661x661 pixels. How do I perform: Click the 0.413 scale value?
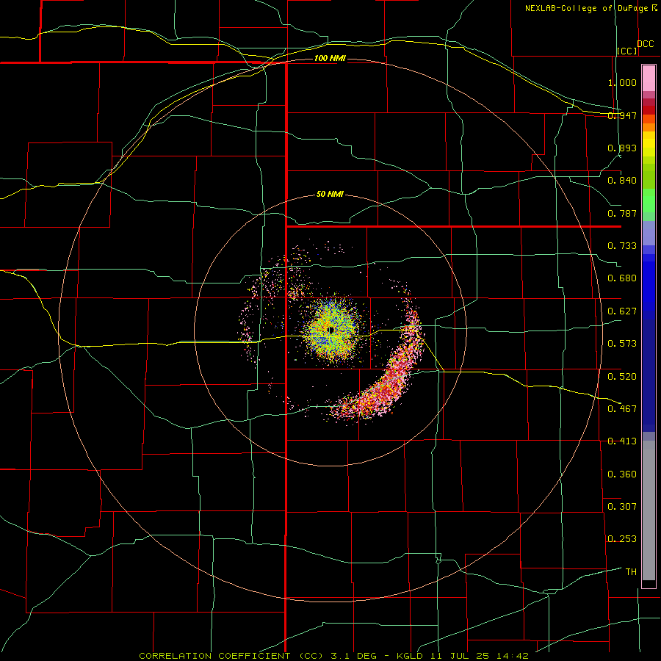622,441
